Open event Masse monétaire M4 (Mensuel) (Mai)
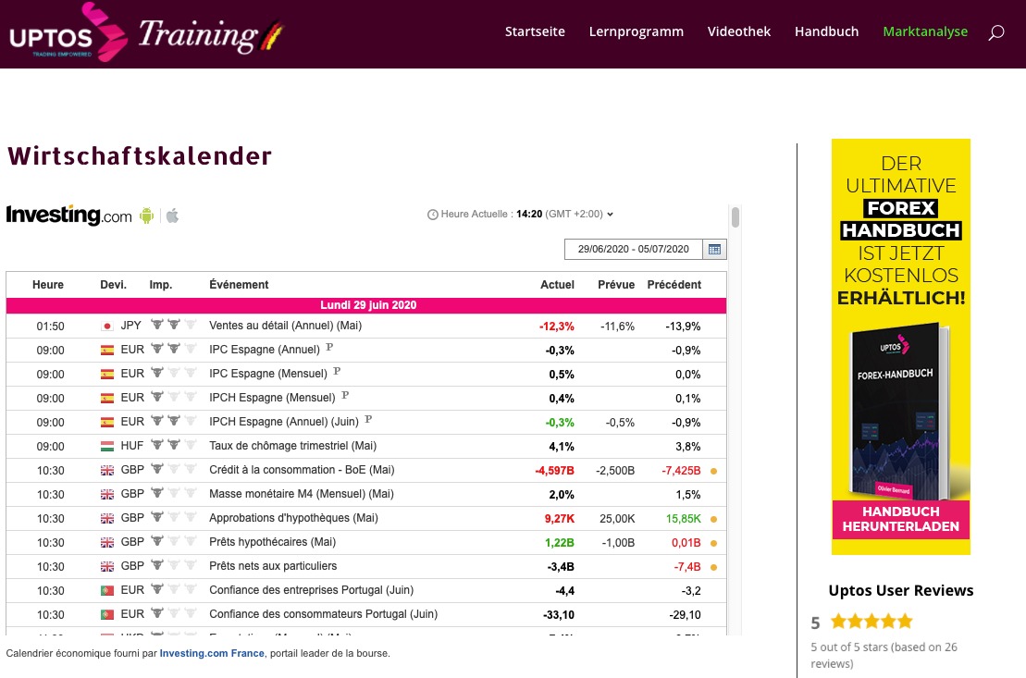This screenshot has width=1026, height=678. [301, 494]
